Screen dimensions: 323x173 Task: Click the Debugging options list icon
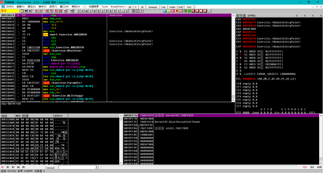[x=133, y=11]
